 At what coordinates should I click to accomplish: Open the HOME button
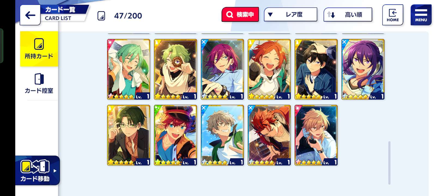click(393, 15)
